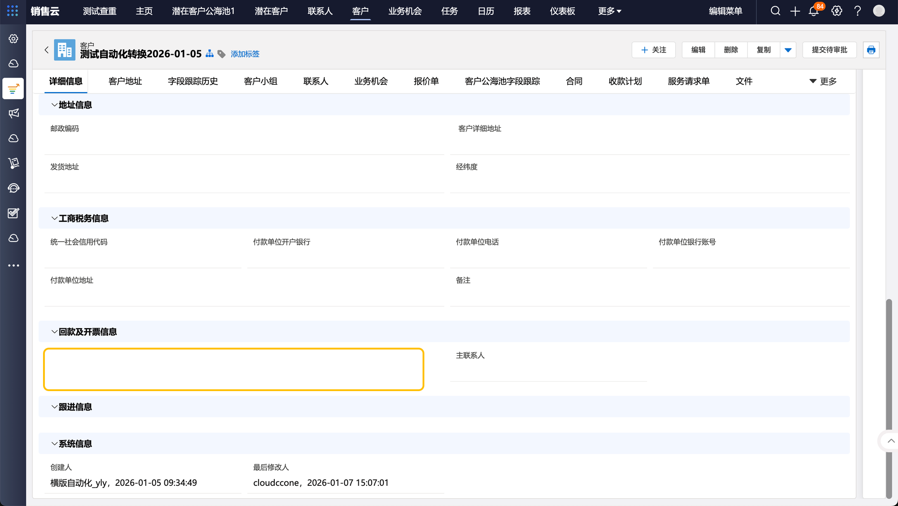Click the notification bell icon

click(814, 11)
